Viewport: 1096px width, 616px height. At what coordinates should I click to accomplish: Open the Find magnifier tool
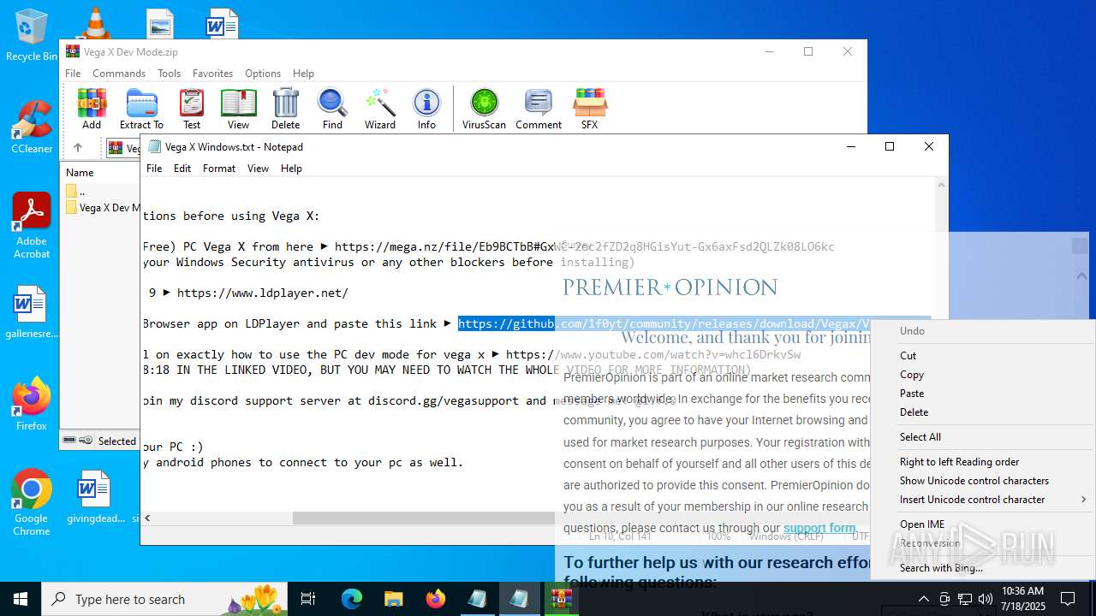(x=332, y=109)
